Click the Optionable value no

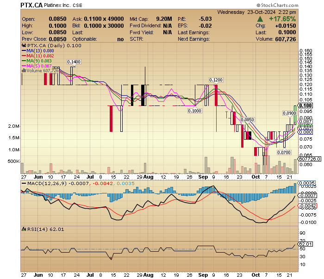pyautogui.click(x=120, y=39)
